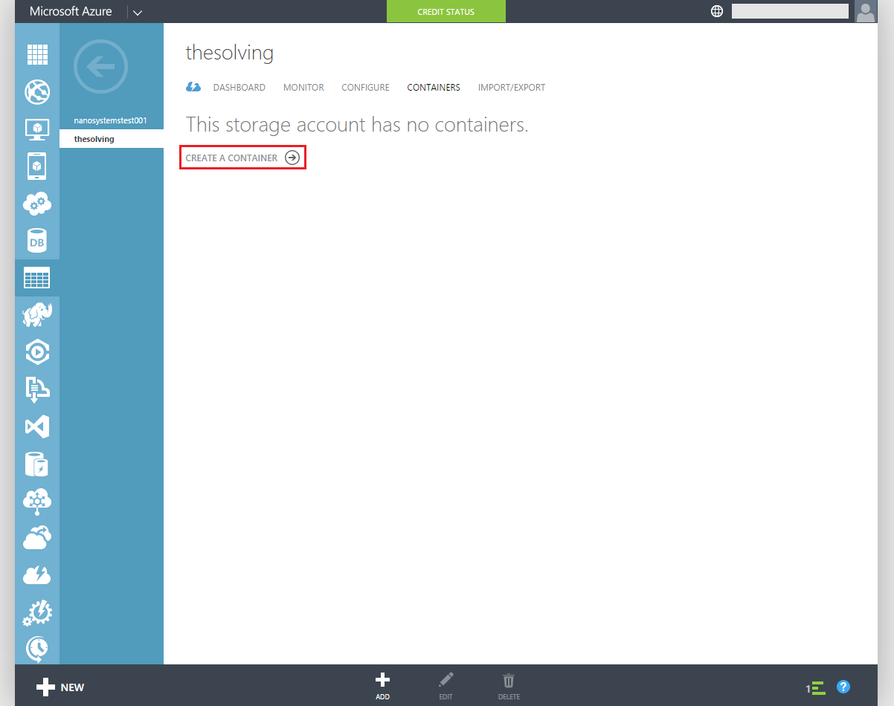Click Create a Container link
Viewport: 894px width, 706px height.
pos(242,158)
